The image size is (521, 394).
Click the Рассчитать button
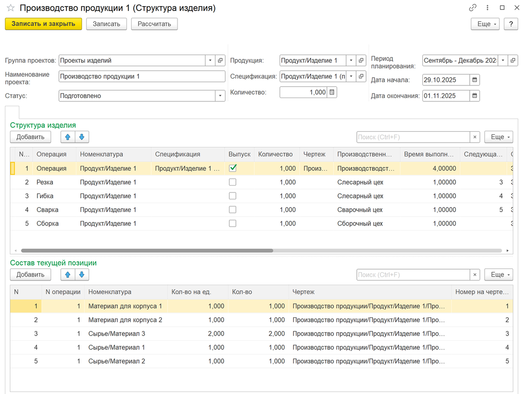coord(154,24)
